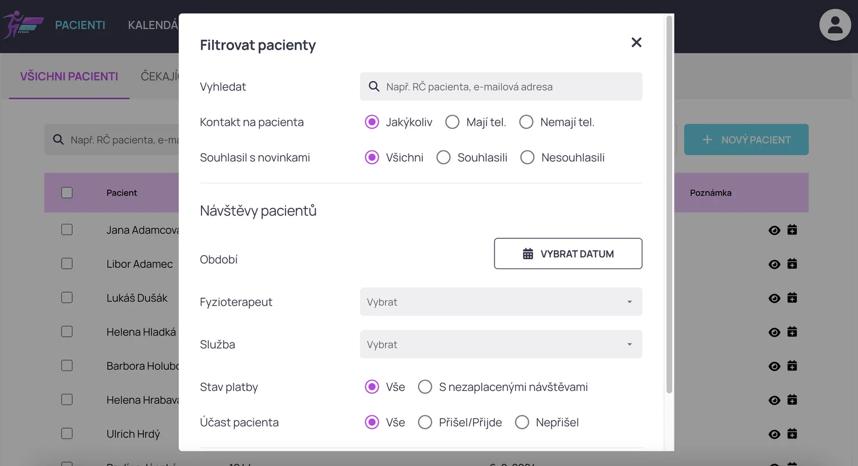Viewport: 858px width, 466px height.
Task: Choose S nezaplacenými návštěvami payment option
Action: click(425, 387)
